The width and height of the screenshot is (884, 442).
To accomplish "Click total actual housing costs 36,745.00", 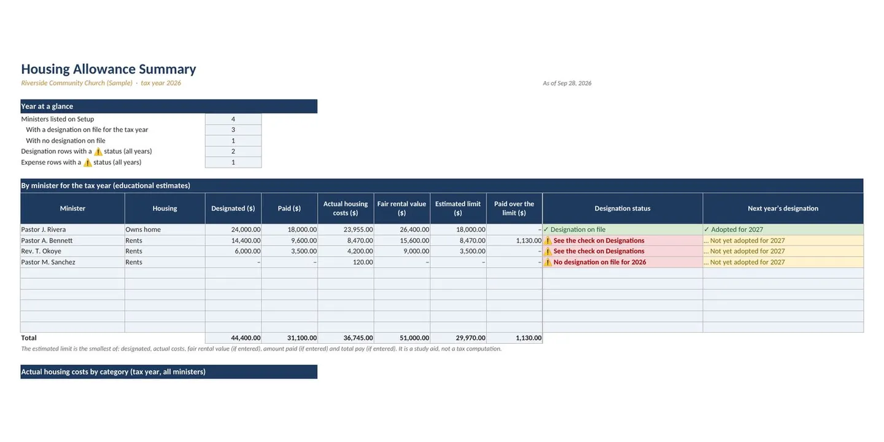I will (x=346, y=338).
